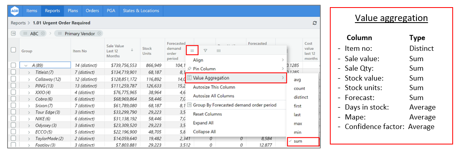This screenshot has height=154, width=465.
Task: Select avg aggregation
Action: [303, 80]
